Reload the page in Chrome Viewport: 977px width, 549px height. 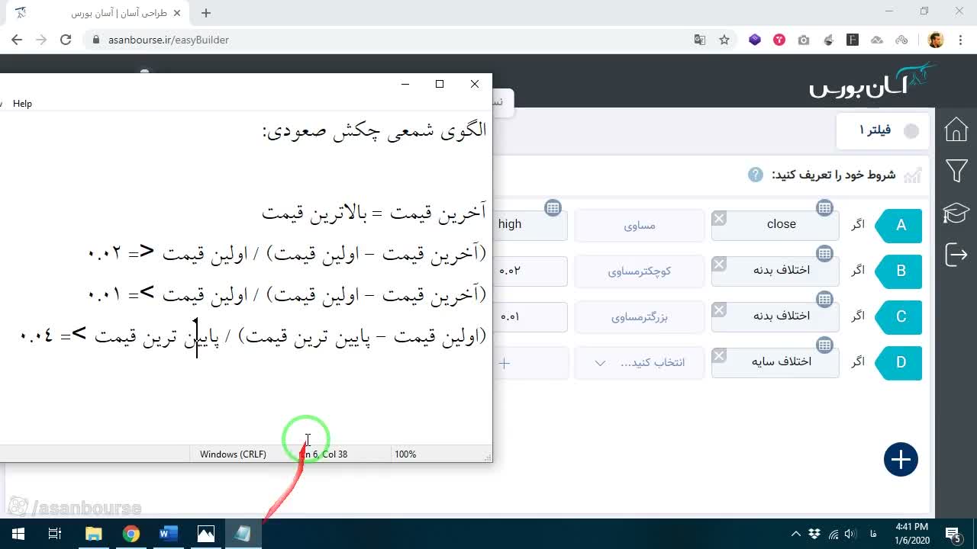(x=66, y=40)
